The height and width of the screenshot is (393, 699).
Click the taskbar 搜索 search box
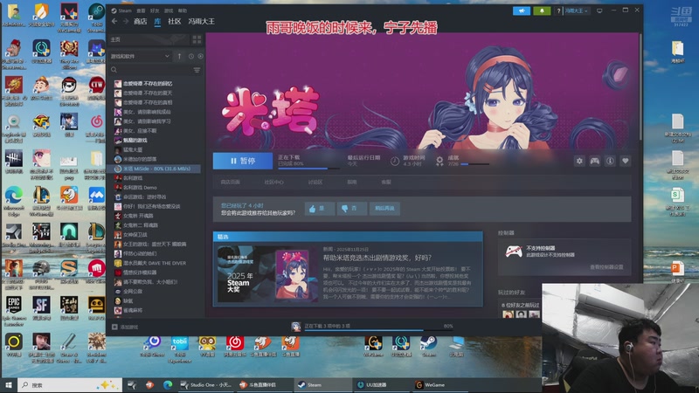point(70,385)
